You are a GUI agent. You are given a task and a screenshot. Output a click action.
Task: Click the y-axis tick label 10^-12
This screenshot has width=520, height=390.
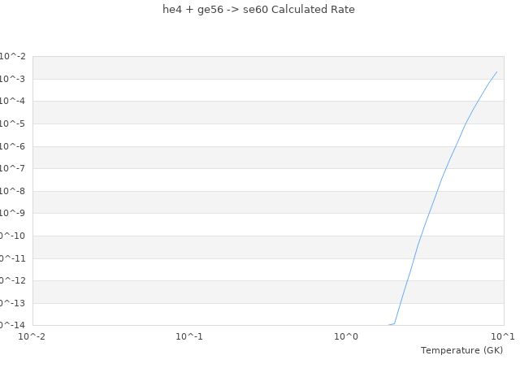tap(11, 280)
